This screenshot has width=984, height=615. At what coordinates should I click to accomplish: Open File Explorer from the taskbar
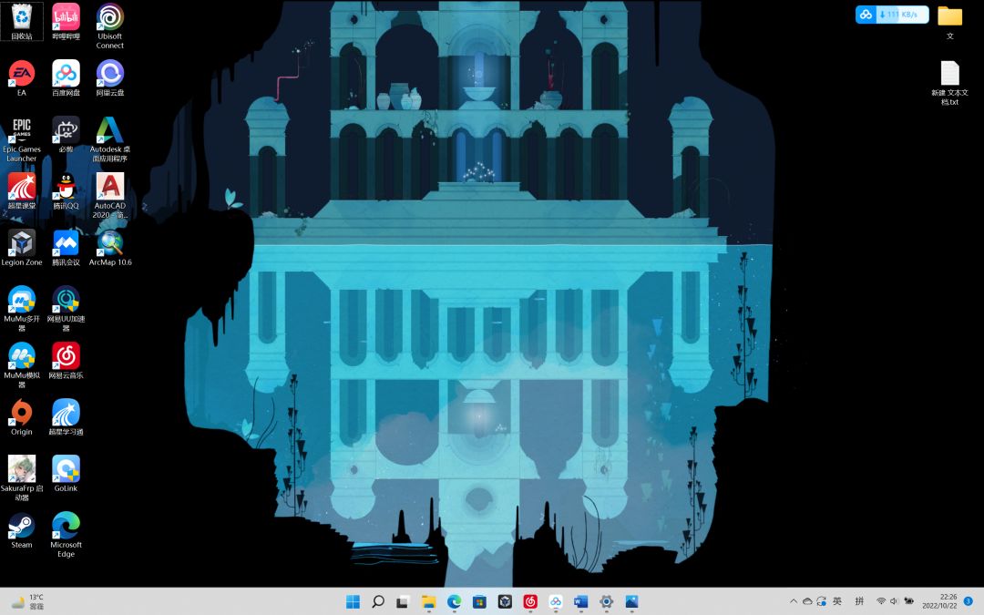pos(428,602)
